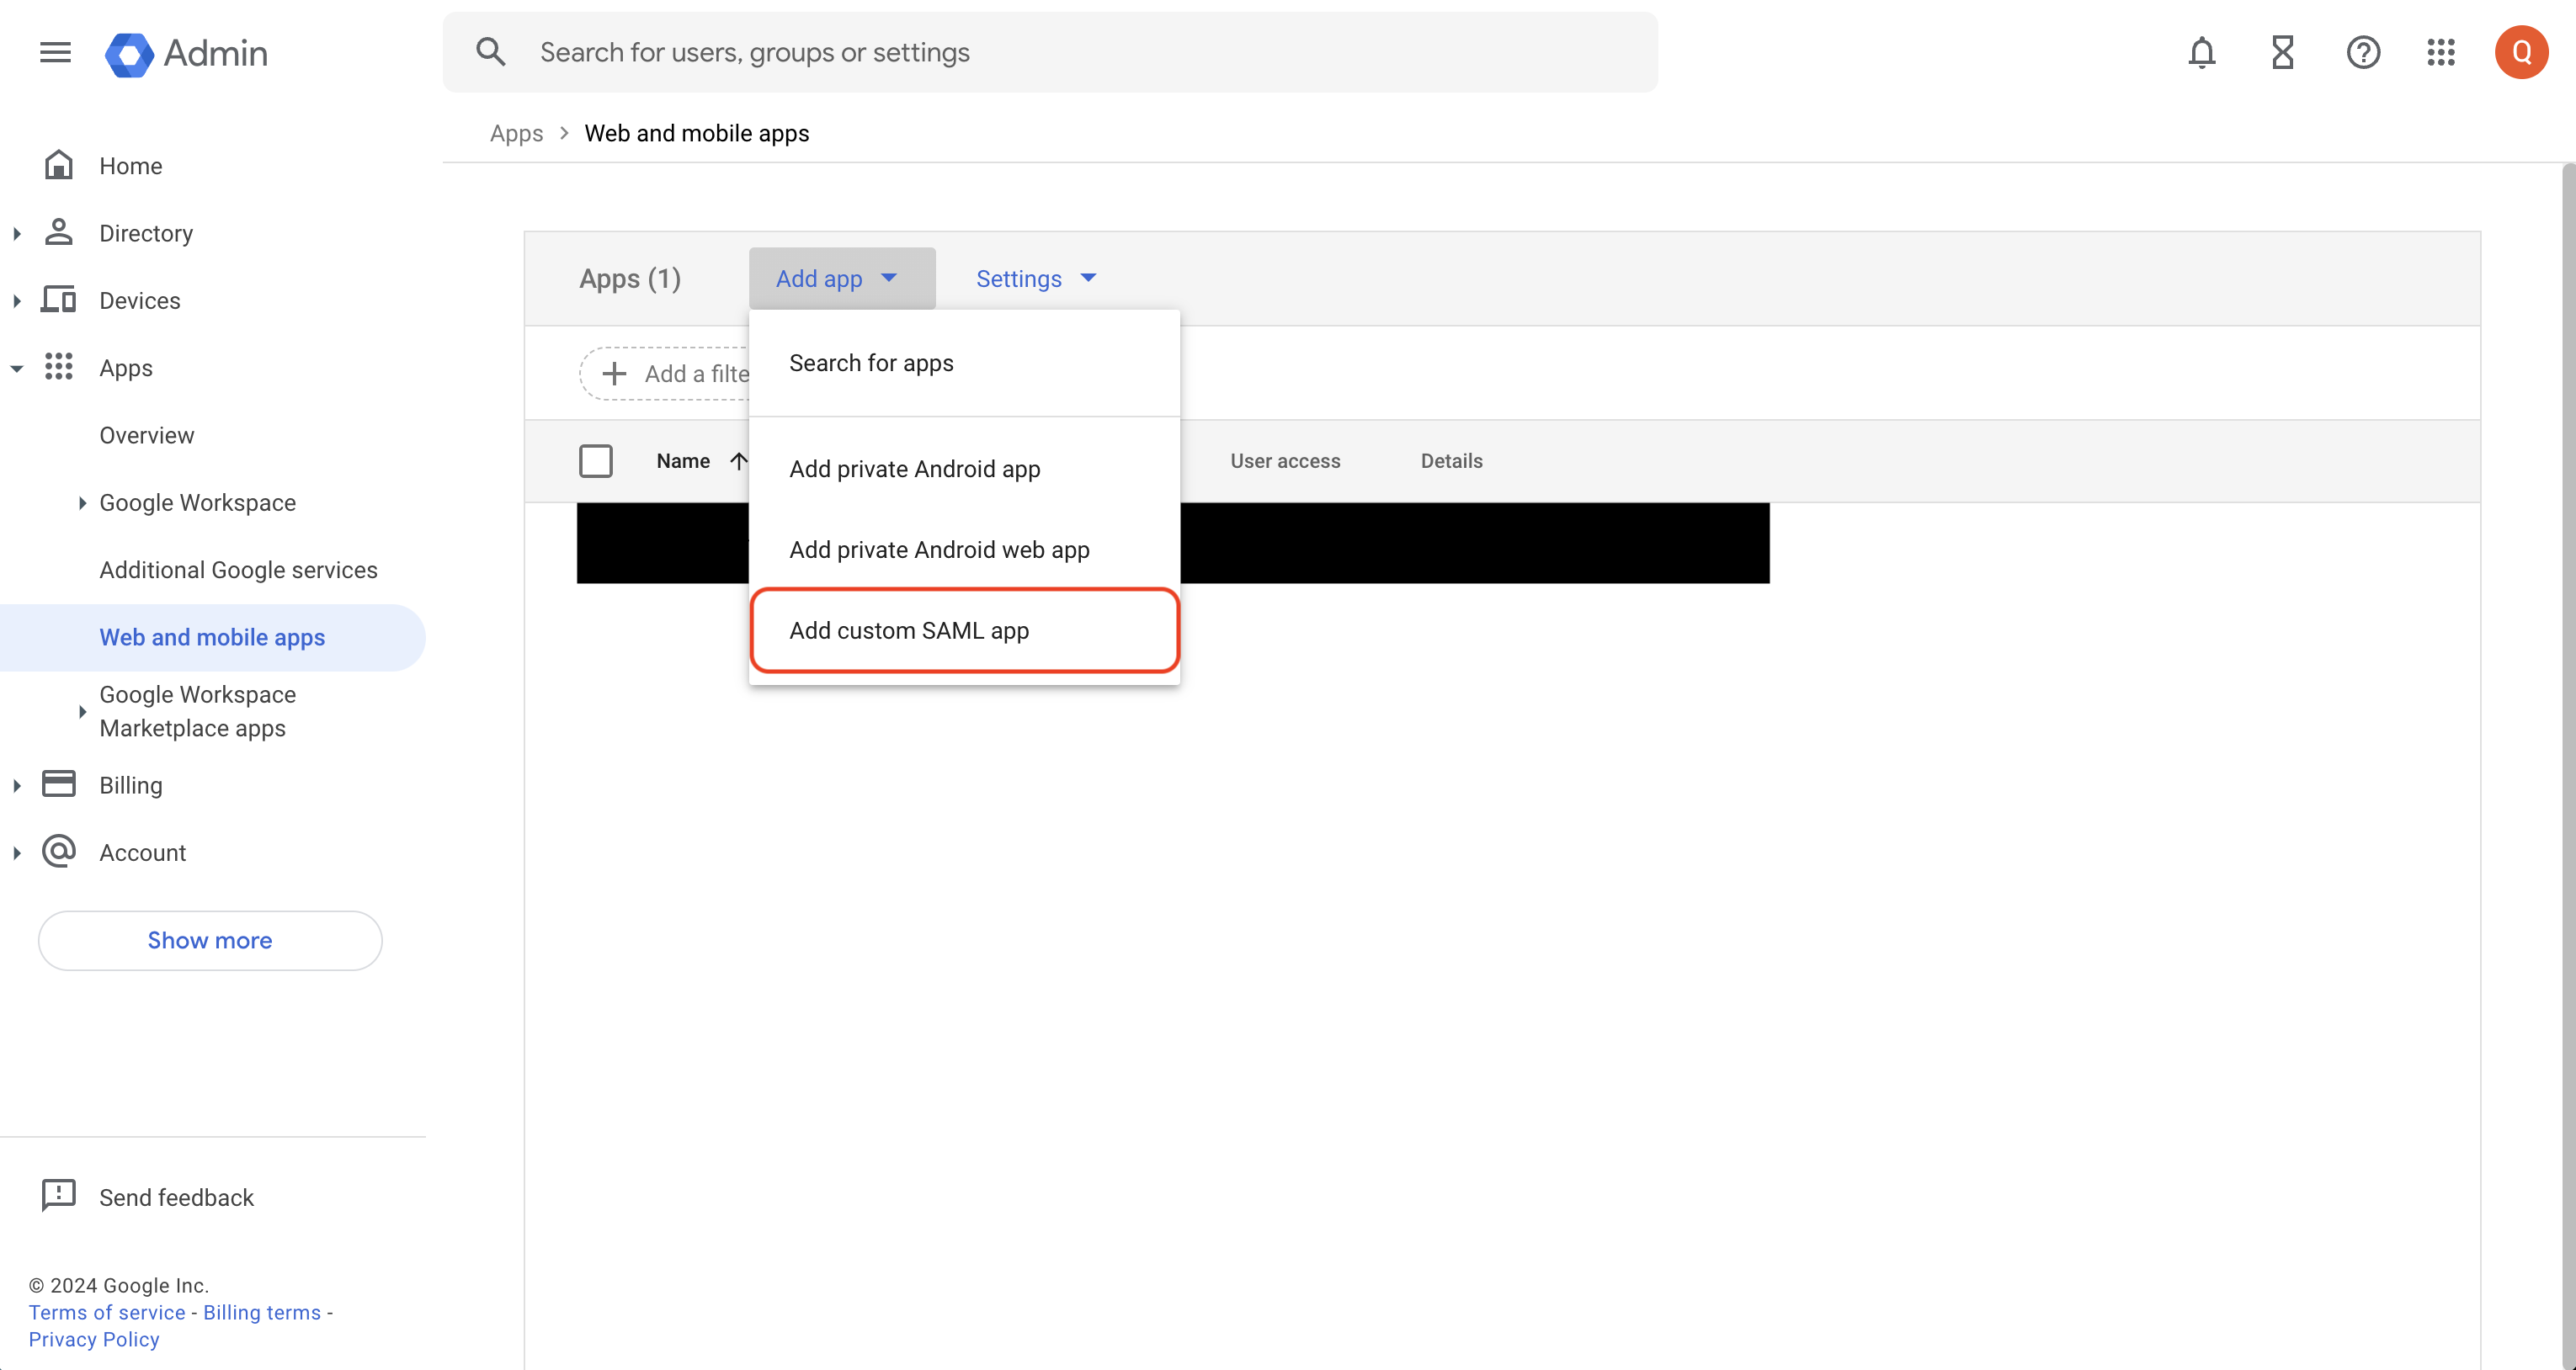Open Overview under Apps

[x=147, y=435]
